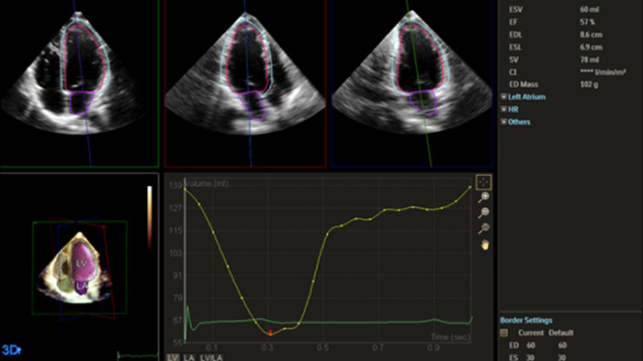Viewport: 643px width, 361px height.
Task: Expand the Left Atrium section
Action: pos(503,97)
